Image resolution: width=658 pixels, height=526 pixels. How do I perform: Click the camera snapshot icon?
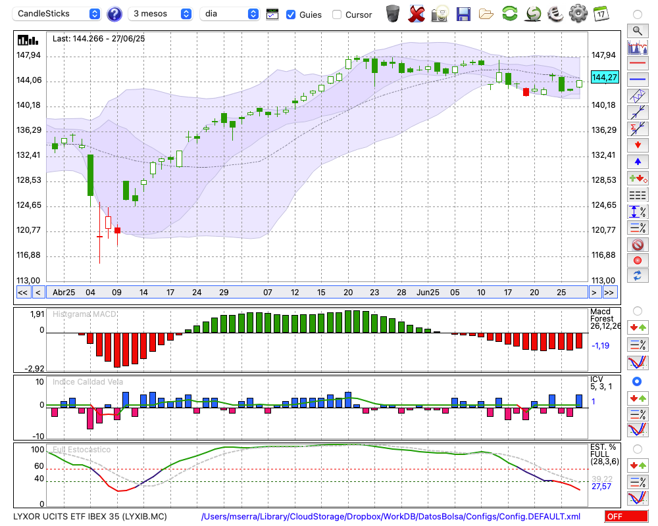(x=440, y=14)
